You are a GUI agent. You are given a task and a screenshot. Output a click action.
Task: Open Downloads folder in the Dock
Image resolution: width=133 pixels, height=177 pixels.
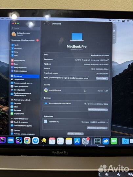click(x=125, y=141)
